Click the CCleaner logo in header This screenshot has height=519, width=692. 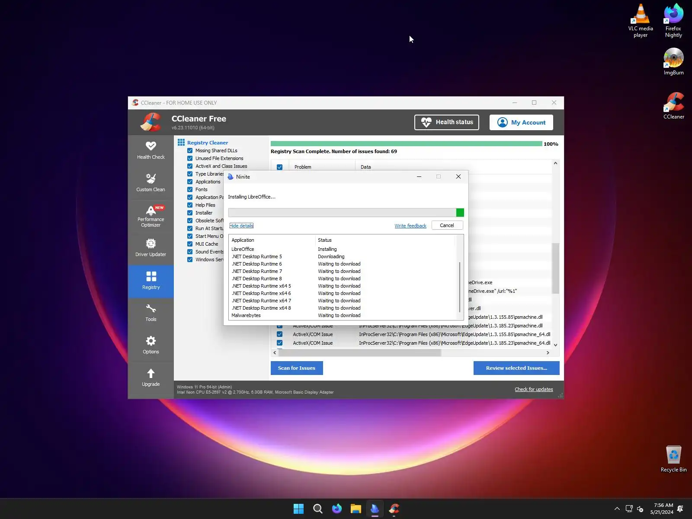151,122
